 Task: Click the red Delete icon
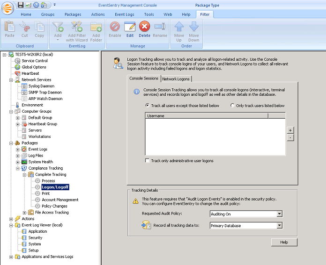coord(144,26)
